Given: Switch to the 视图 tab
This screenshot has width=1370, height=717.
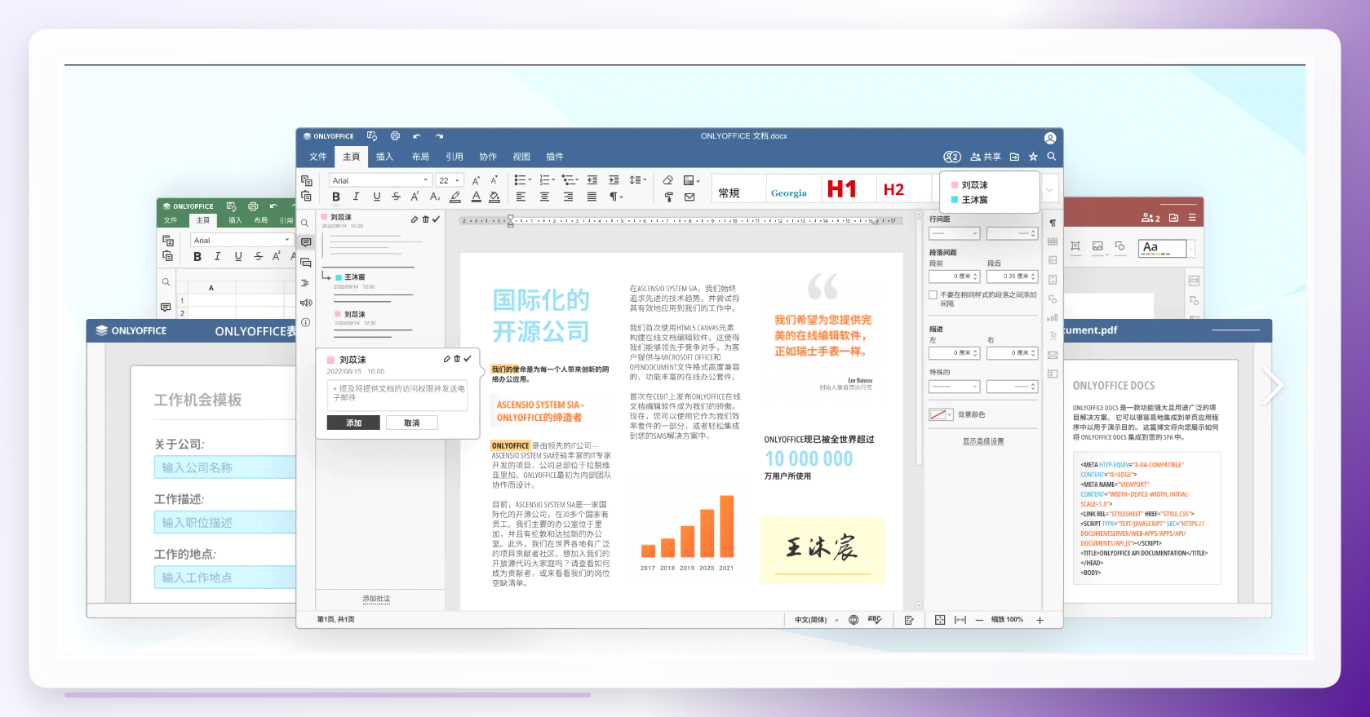Looking at the screenshot, I should coord(521,157).
